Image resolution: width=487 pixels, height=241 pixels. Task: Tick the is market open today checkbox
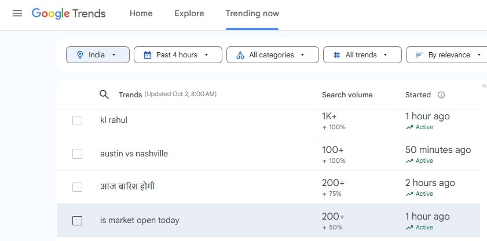tap(77, 221)
